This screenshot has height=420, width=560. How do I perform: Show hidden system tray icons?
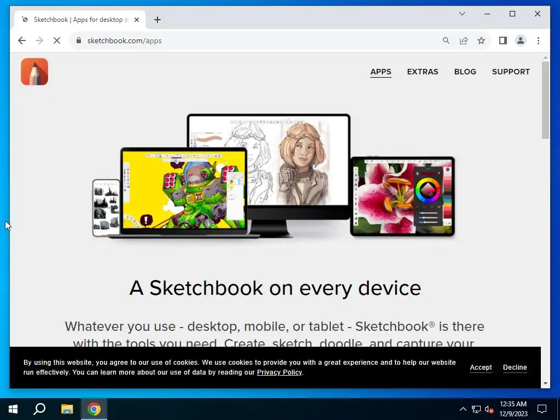463,409
